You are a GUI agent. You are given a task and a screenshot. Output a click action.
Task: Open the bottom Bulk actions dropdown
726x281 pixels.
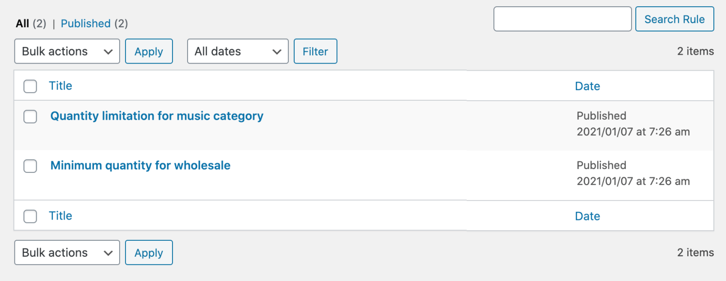pos(67,252)
